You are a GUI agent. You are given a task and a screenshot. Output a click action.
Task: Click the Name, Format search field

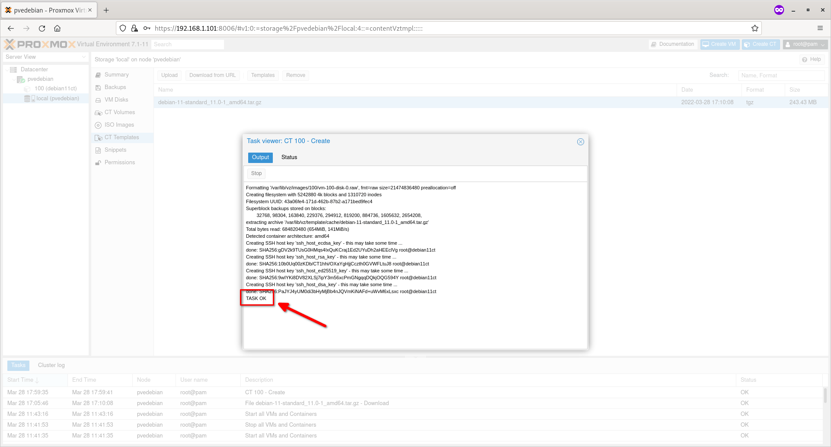click(781, 76)
